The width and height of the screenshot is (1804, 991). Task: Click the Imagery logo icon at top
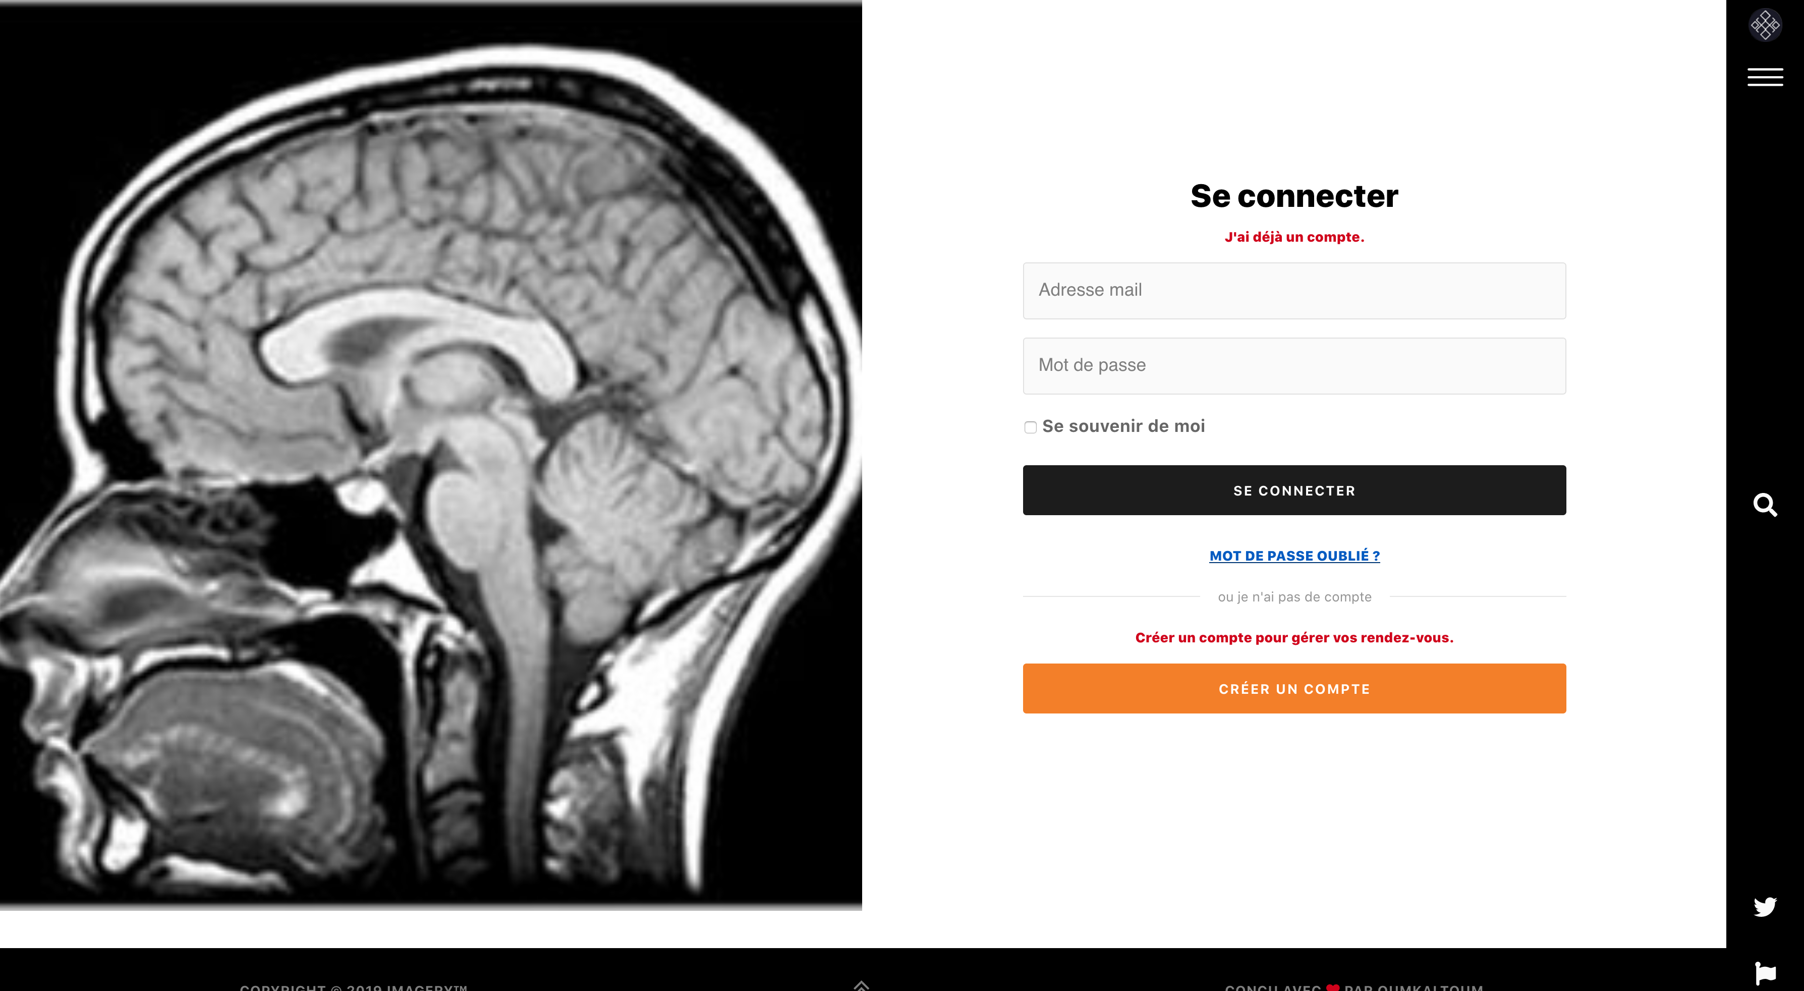(1765, 25)
